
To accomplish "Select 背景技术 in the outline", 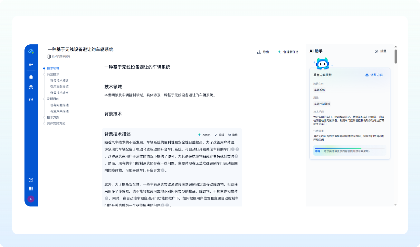I will (x=53, y=74).
